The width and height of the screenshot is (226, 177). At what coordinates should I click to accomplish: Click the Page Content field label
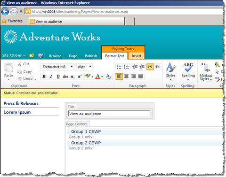click(x=77, y=124)
